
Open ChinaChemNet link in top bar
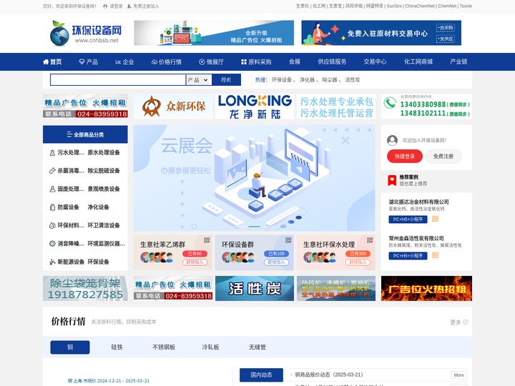click(420, 6)
